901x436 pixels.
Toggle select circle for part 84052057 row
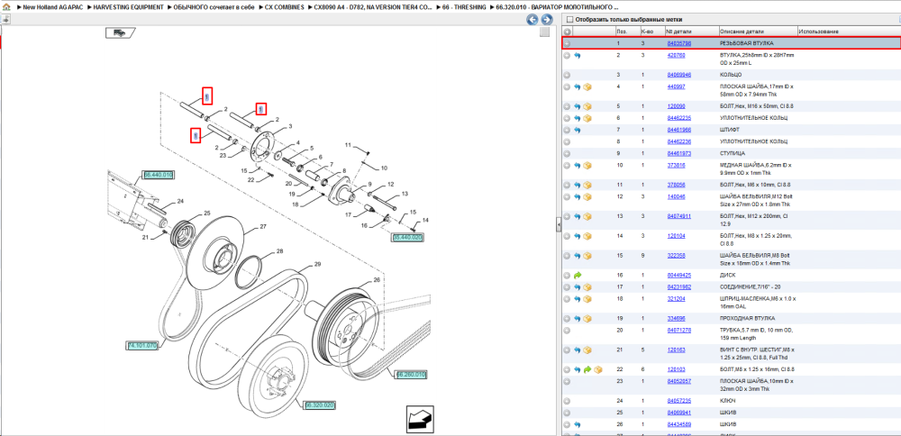(x=567, y=381)
